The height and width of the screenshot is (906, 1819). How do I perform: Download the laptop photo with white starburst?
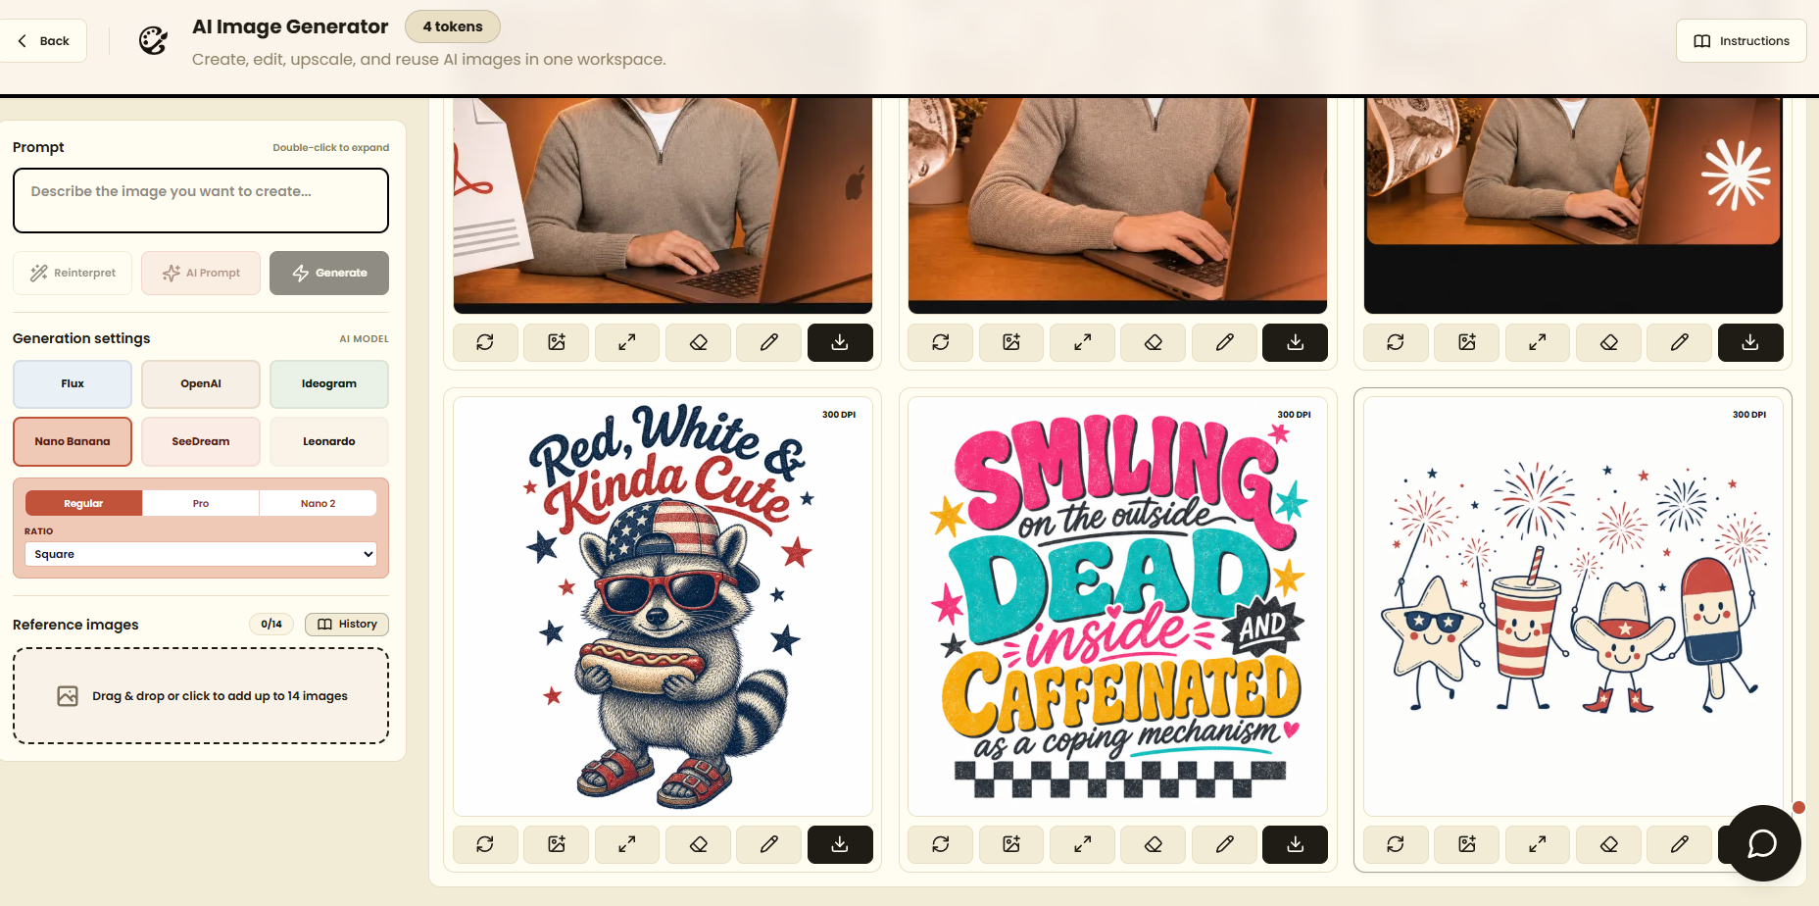point(1750,342)
